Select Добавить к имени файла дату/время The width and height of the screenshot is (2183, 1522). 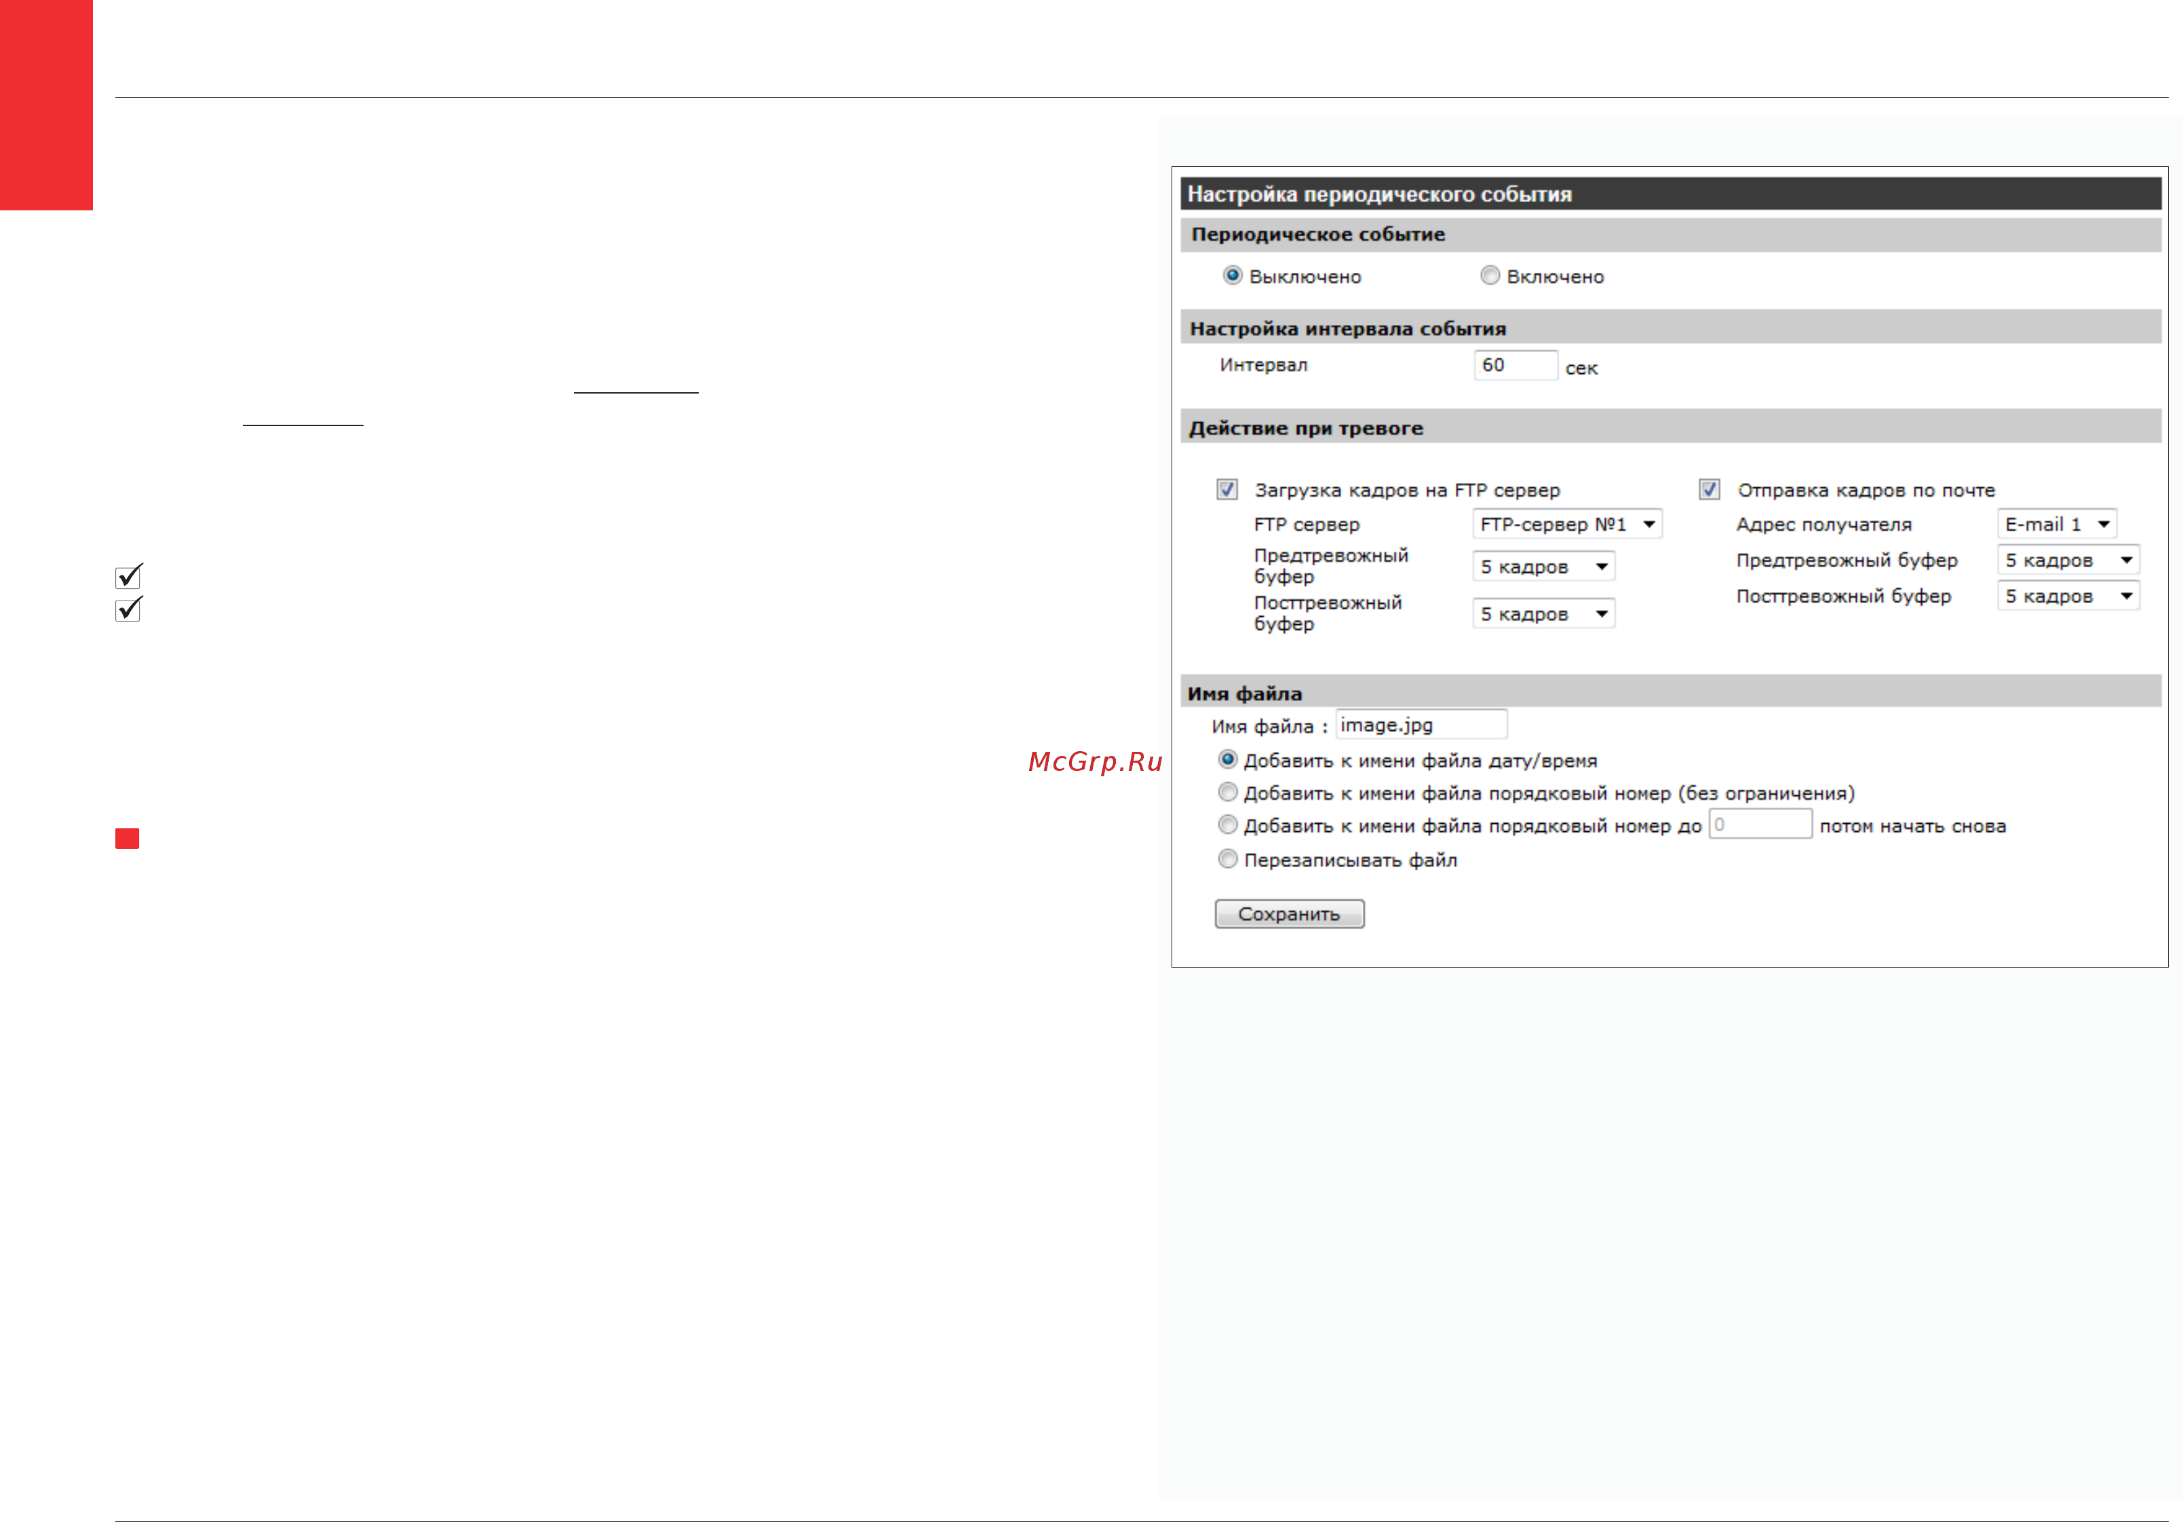(1229, 760)
